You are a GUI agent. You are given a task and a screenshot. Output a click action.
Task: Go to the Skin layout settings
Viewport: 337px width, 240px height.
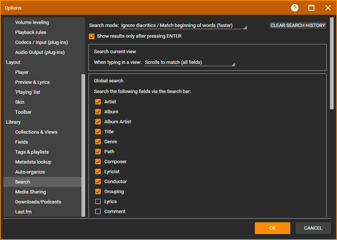(x=20, y=102)
